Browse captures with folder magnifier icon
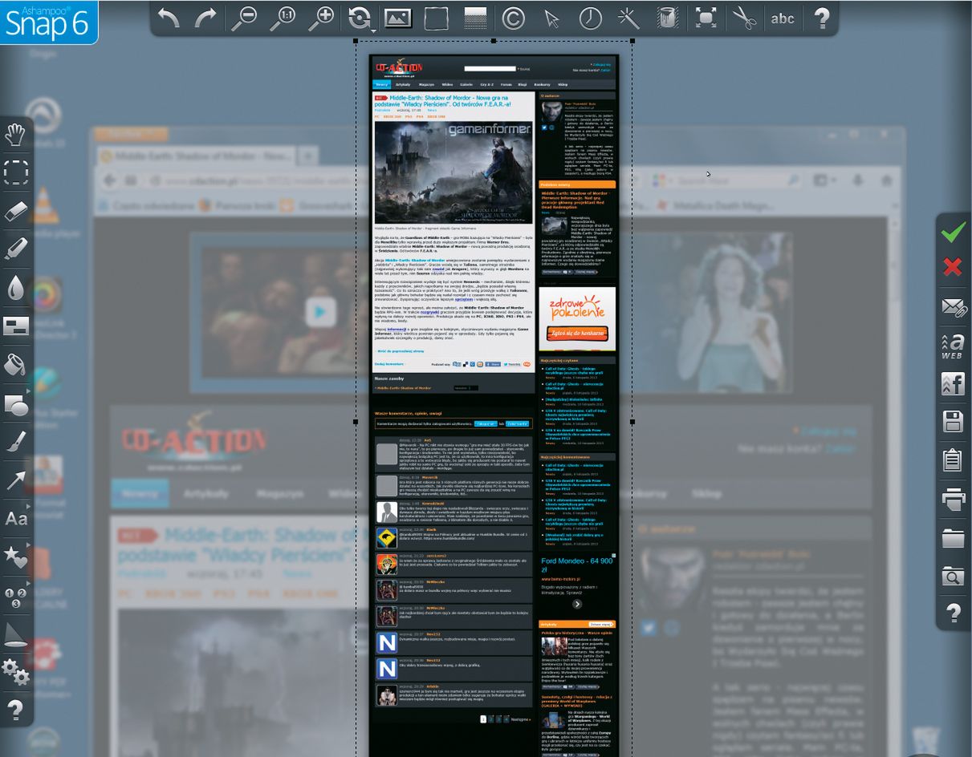Viewport: 972px width, 757px height. pyautogui.click(x=953, y=576)
